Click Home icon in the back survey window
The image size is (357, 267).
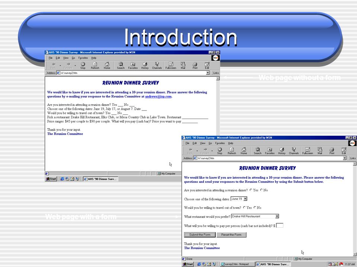pos(107,66)
